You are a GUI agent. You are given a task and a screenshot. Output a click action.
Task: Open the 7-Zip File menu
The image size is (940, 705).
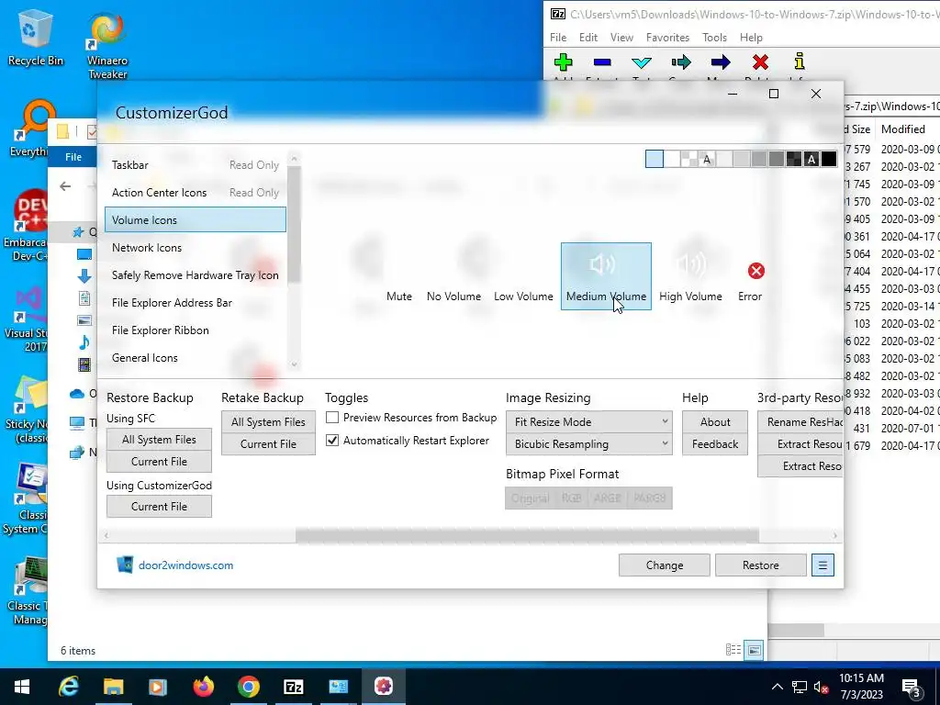pos(558,37)
